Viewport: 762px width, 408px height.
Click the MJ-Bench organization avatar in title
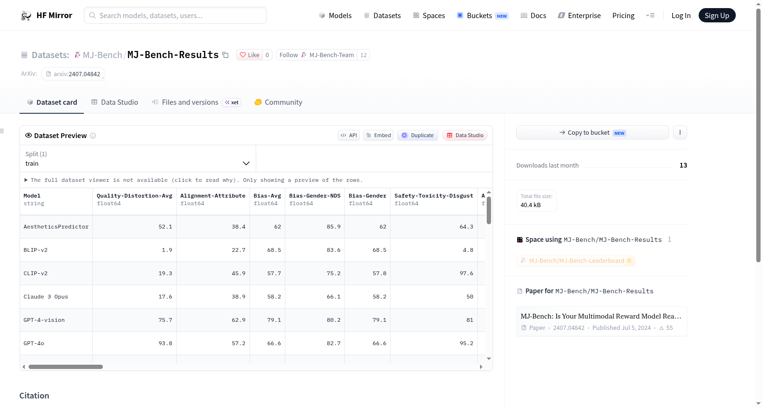pyautogui.click(x=78, y=55)
